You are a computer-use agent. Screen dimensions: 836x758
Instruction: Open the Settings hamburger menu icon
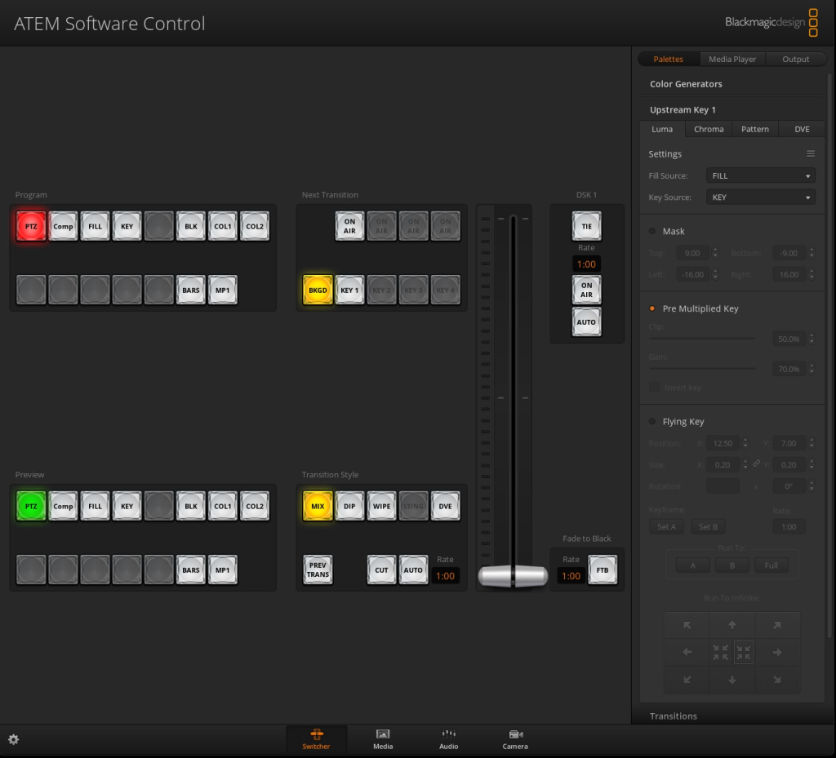[811, 153]
